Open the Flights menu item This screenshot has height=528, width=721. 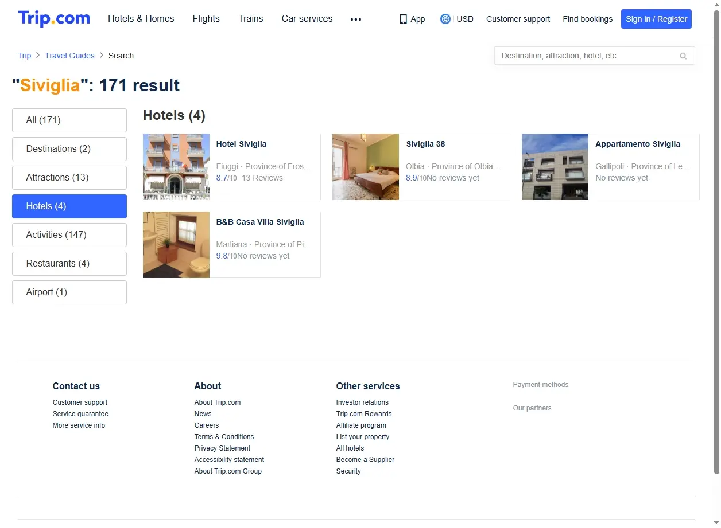[206, 19]
